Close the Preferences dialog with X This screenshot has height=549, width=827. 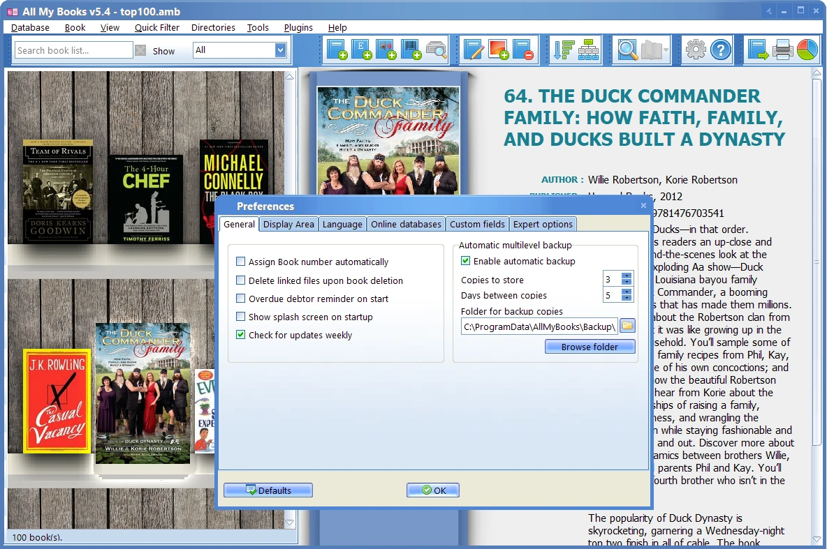pos(643,206)
